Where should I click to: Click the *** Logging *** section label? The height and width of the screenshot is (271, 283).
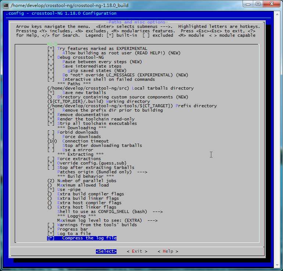(x=76, y=216)
